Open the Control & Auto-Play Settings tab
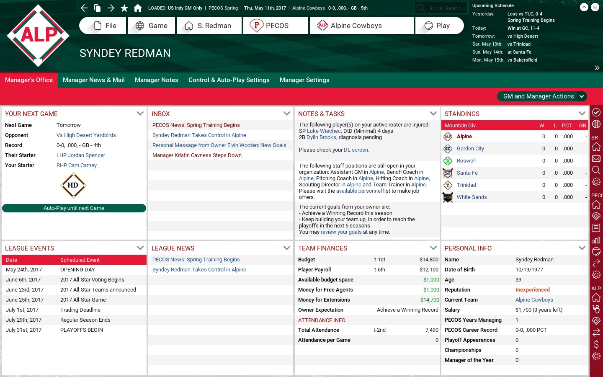This screenshot has height=377, width=603. 229,80
